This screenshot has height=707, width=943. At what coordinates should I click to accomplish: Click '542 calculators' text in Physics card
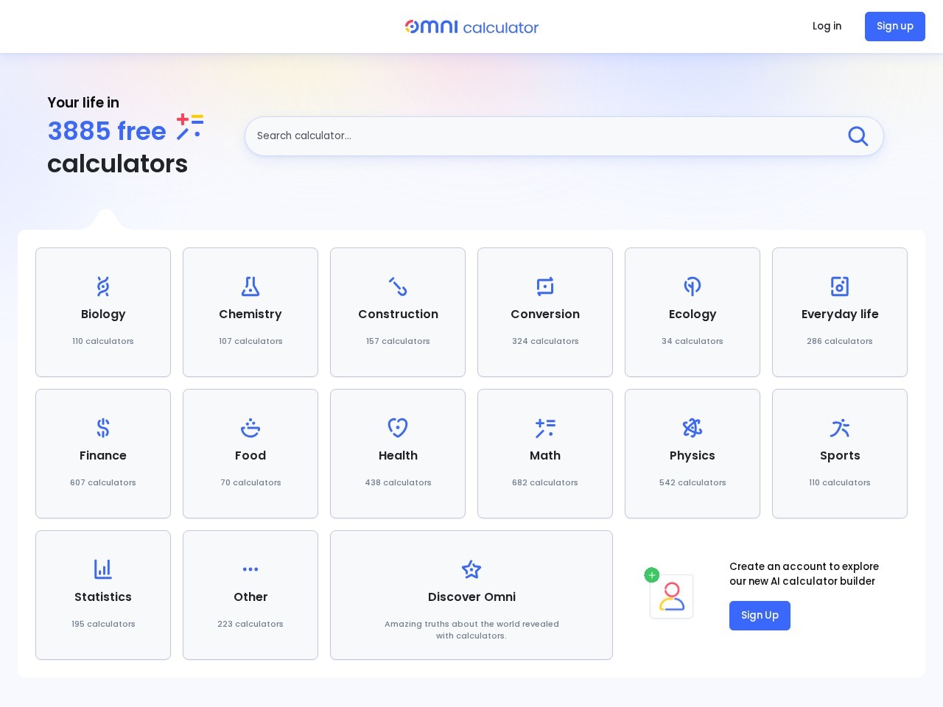(693, 482)
